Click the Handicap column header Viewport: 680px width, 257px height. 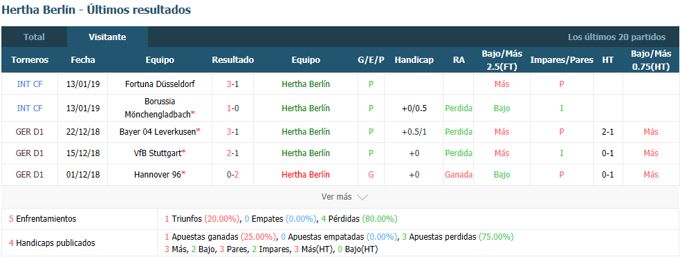[414, 60]
